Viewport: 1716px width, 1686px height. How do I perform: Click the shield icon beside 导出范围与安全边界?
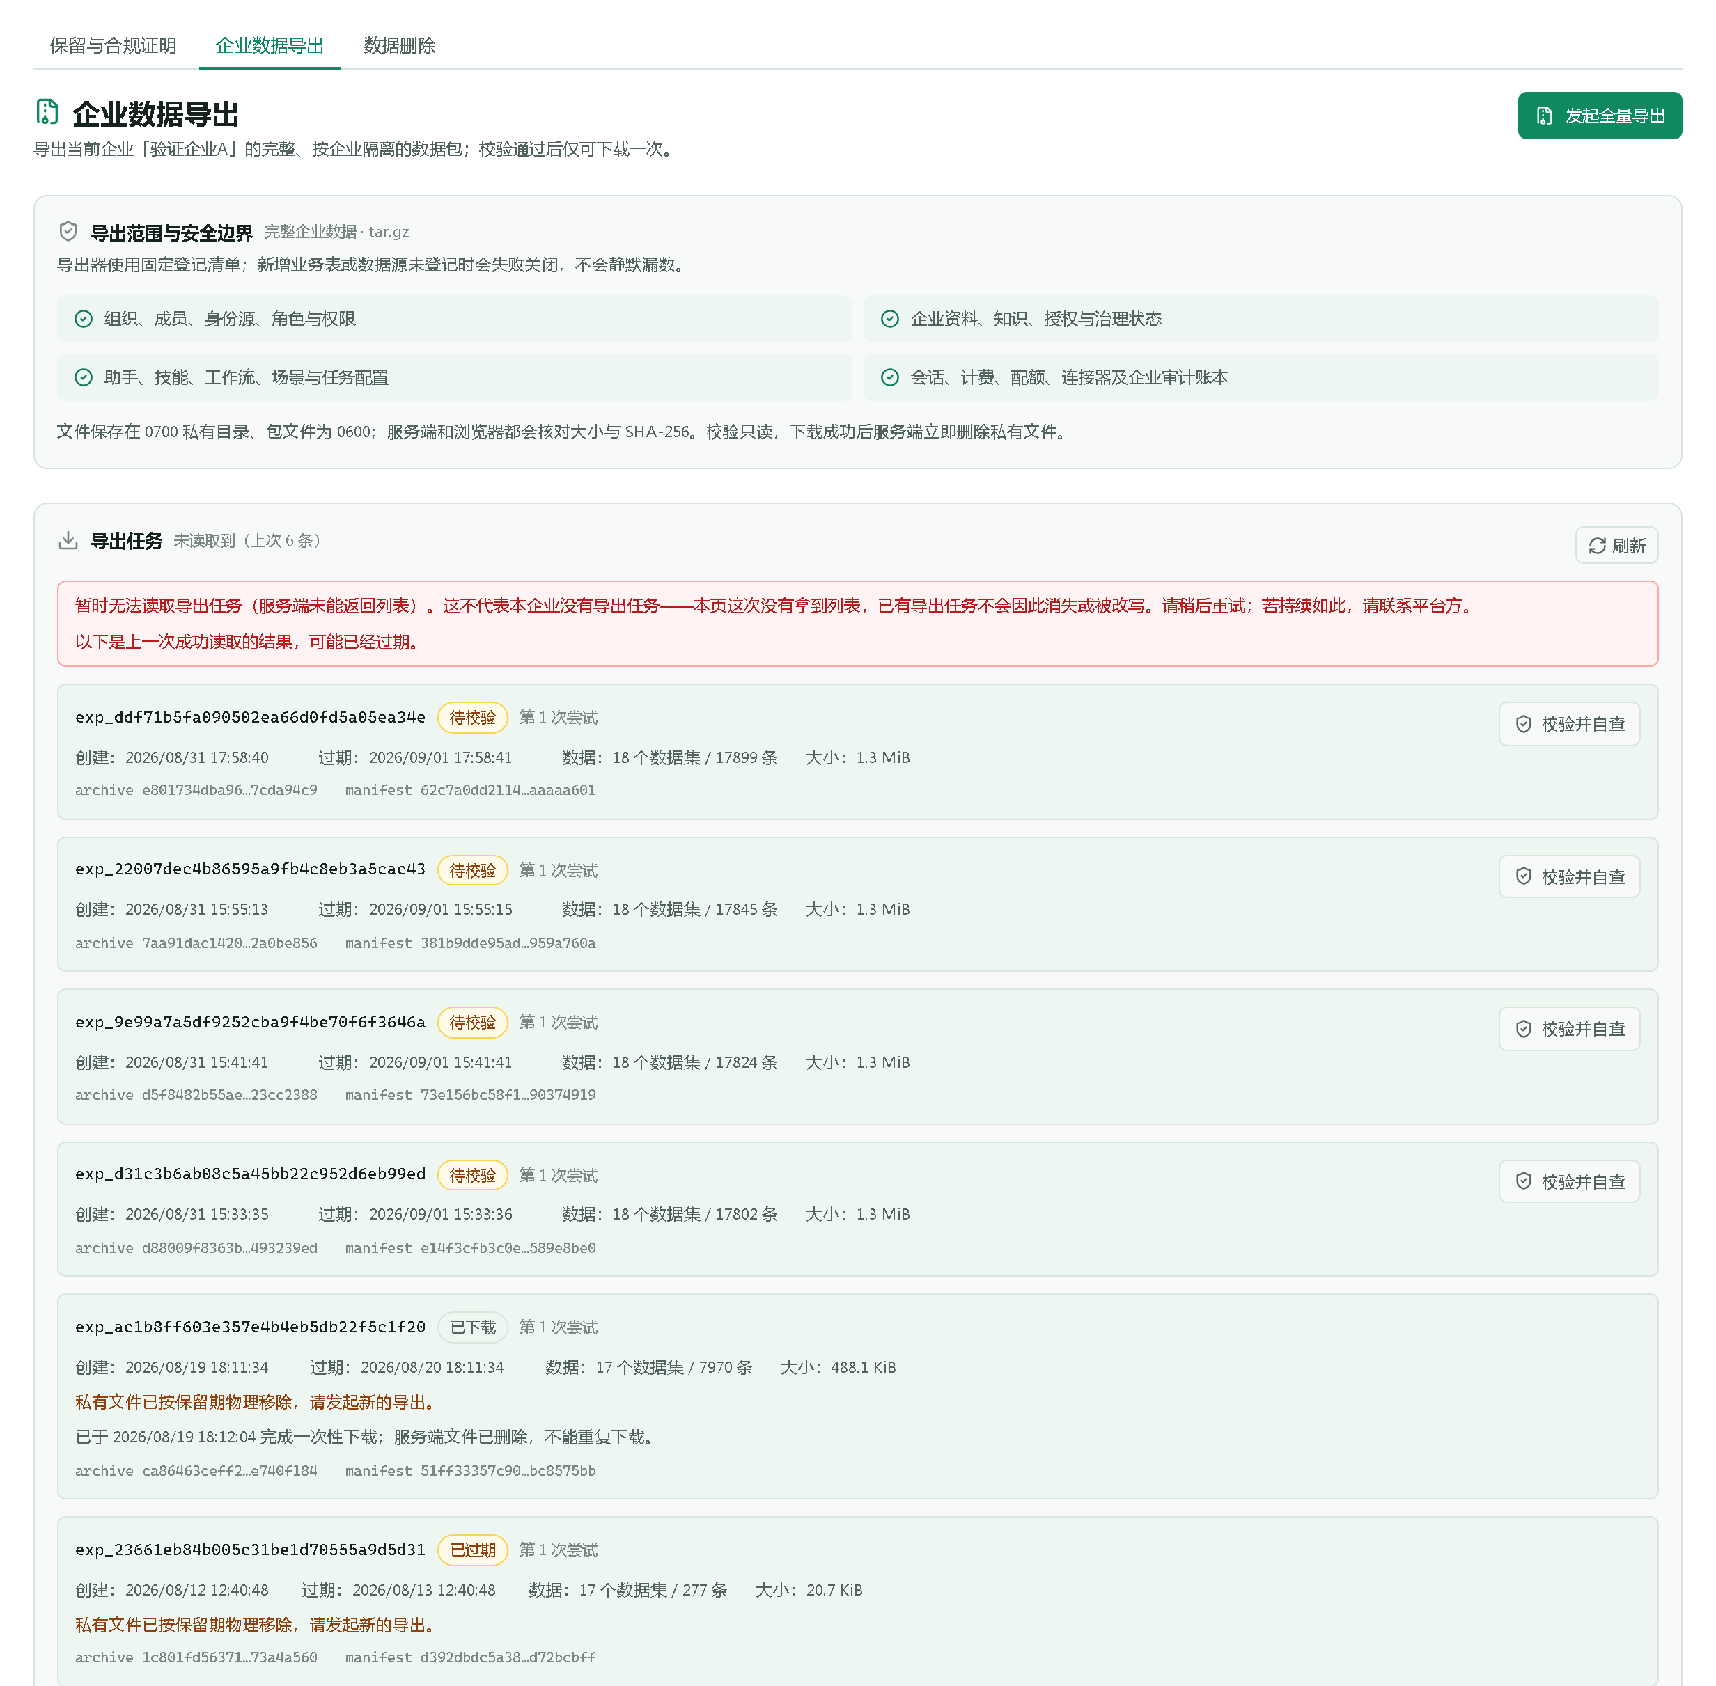[x=68, y=231]
